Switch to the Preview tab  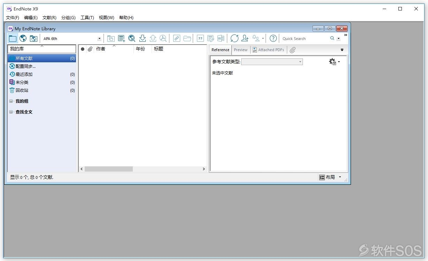(x=240, y=50)
